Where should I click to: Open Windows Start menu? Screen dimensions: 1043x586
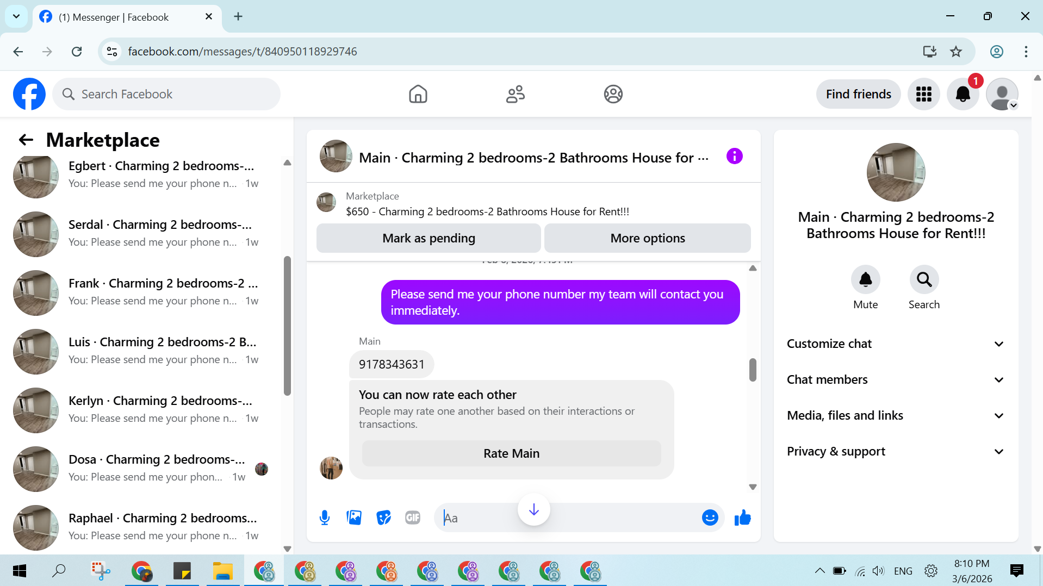20,571
